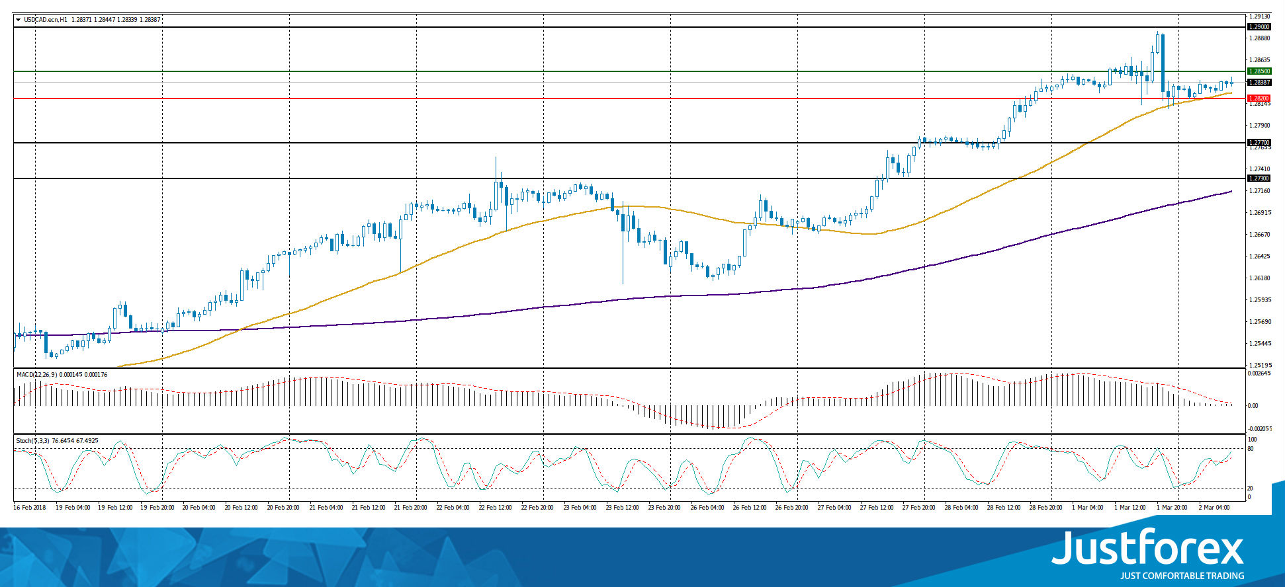The image size is (1285, 587).
Task: Select the 1.26425 price axis label
Action: click(x=1259, y=256)
